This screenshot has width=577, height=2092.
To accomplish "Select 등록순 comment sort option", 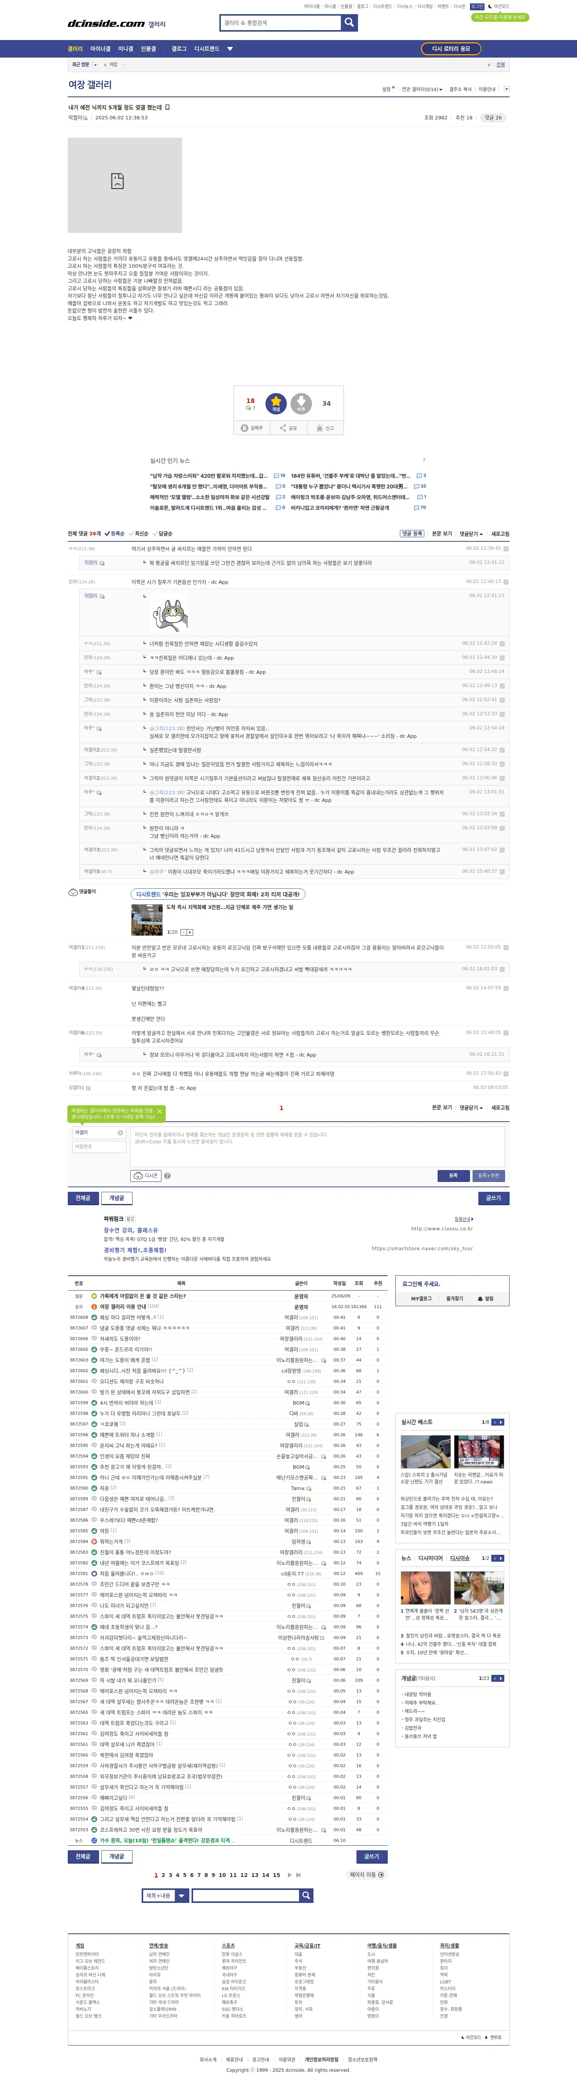I will pyautogui.click(x=114, y=533).
